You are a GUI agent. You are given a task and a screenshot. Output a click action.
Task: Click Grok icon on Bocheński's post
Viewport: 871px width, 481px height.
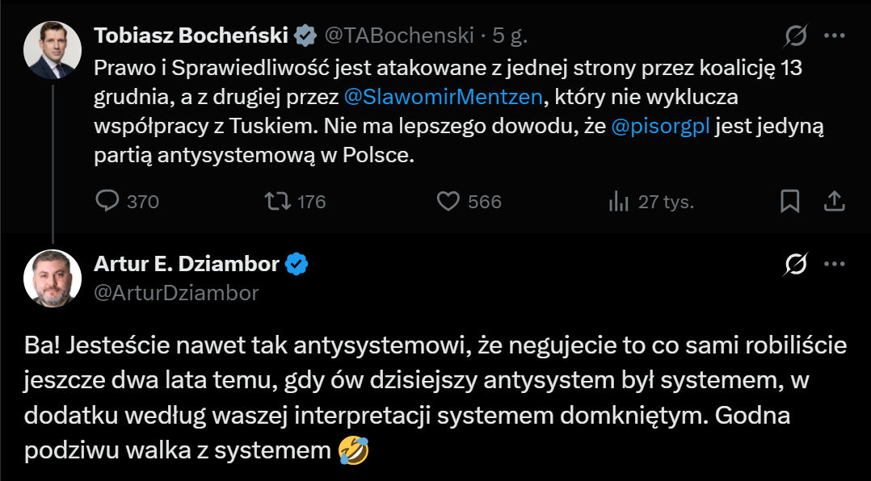tap(796, 36)
